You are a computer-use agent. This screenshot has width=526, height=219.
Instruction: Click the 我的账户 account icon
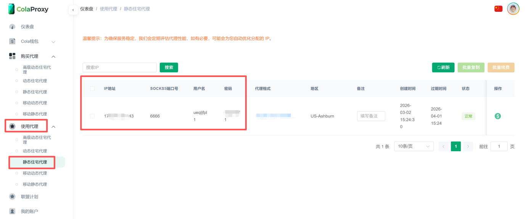click(12, 211)
